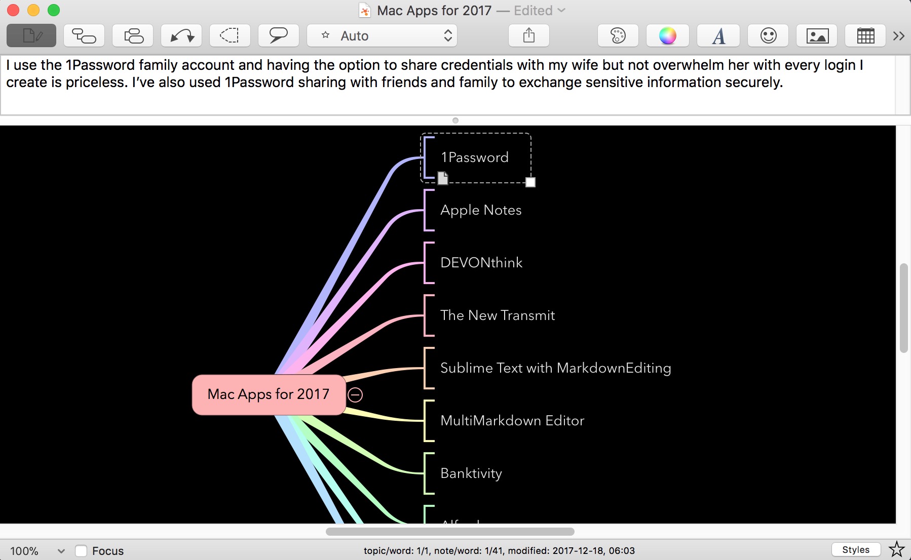Open the document title Edited dropdown arrow
Screen dimensions: 911x560
(x=561, y=10)
